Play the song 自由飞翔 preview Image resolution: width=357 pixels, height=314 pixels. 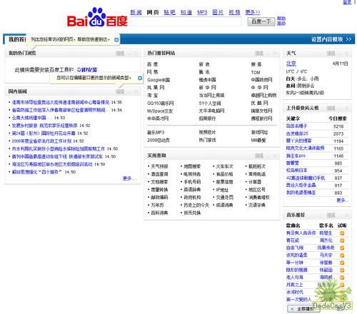tap(342, 248)
